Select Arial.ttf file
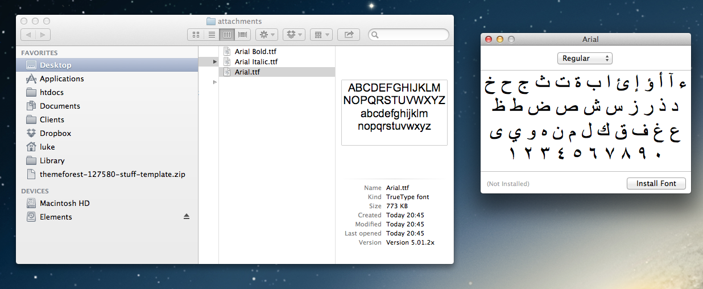The width and height of the screenshot is (703, 289). click(277, 72)
